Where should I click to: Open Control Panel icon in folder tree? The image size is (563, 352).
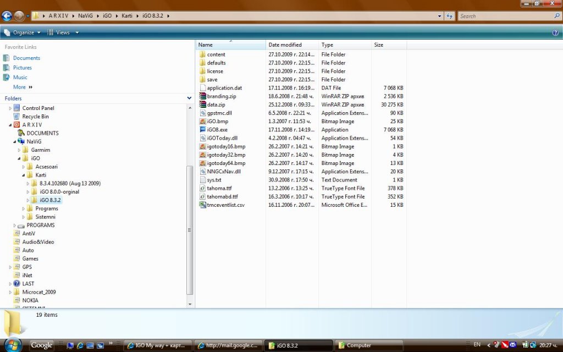point(16,108)
